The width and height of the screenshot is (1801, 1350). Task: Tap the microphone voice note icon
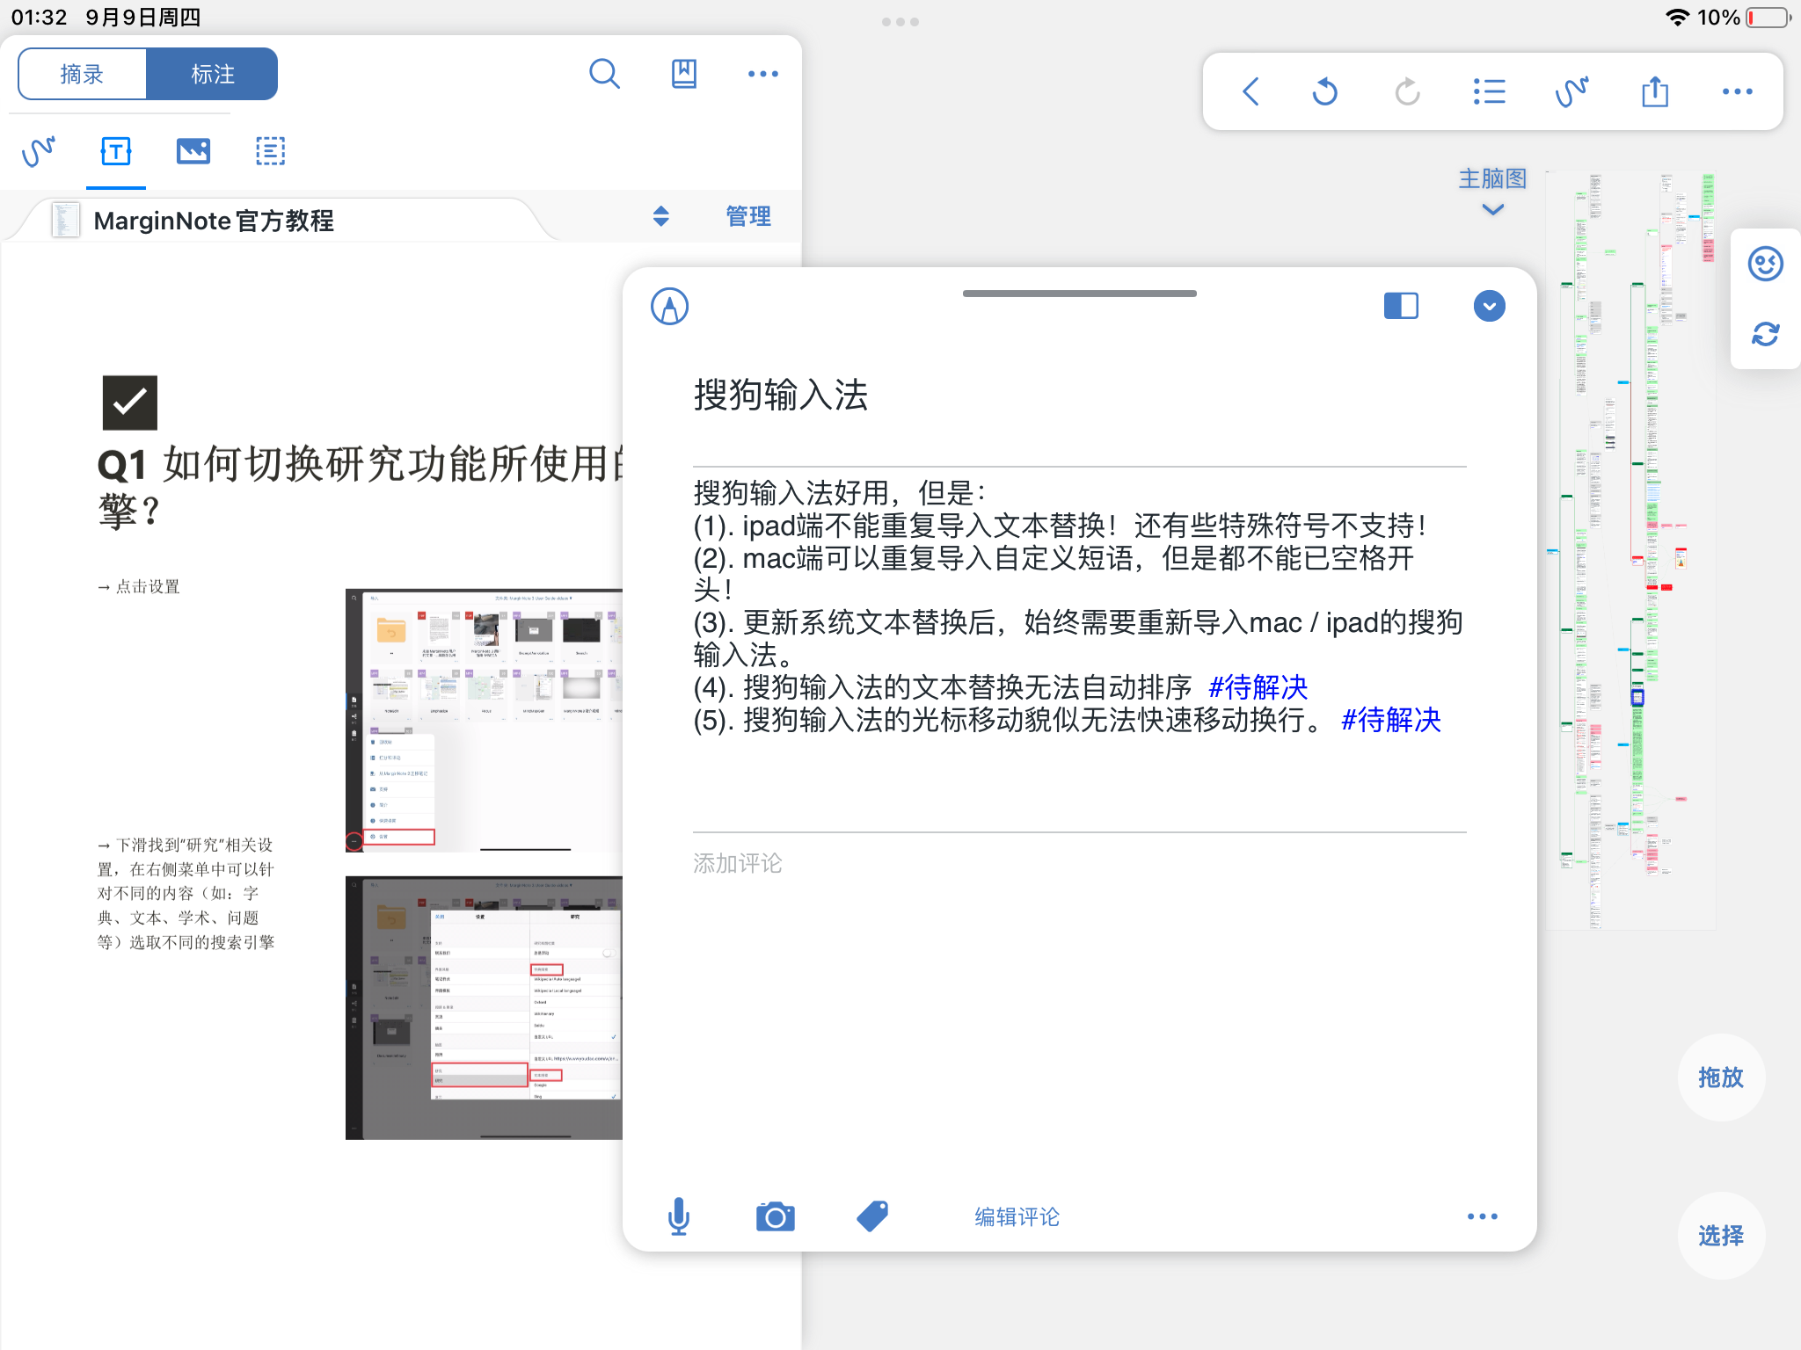pos(678,1216)
